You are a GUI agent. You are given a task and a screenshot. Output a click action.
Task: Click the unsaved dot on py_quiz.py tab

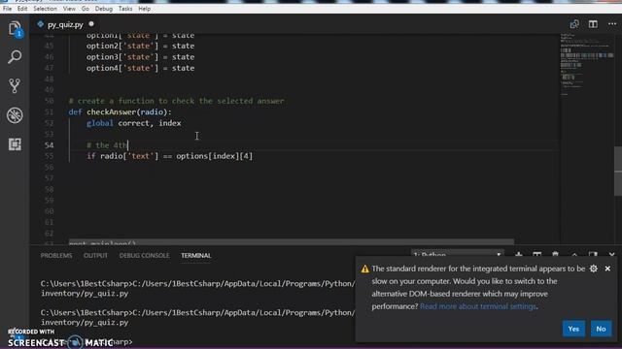[x=91, y=24]
